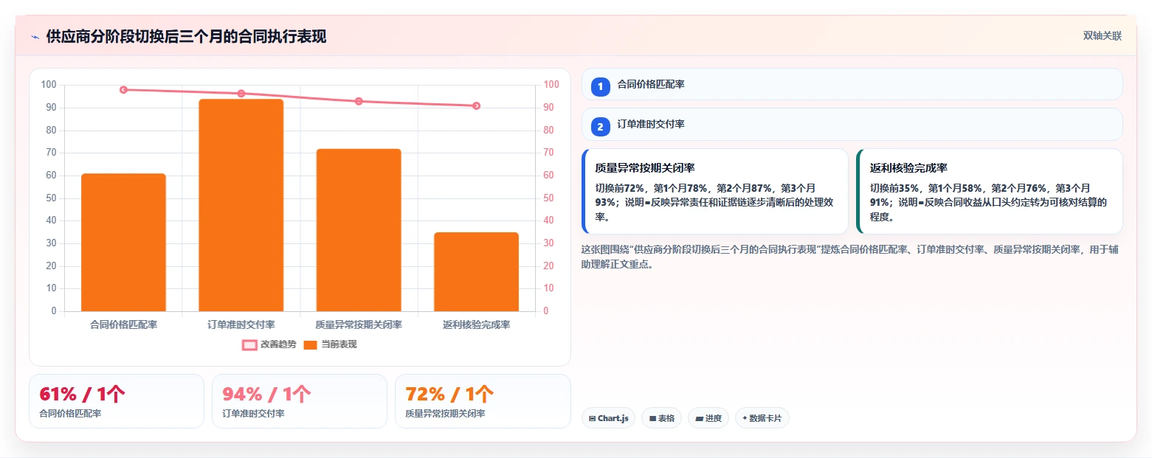
Task: Toggle the 改善趋势 legend entry
Action: pyautogui.click(x=269, y=344)
